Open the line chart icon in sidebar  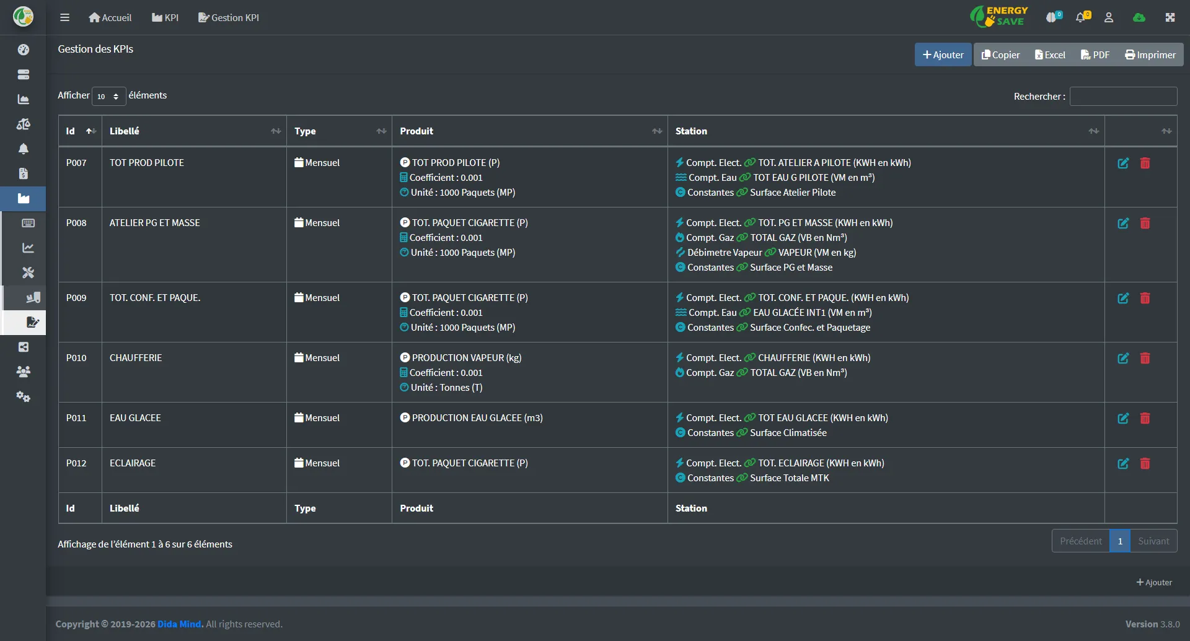pos(28,248)
